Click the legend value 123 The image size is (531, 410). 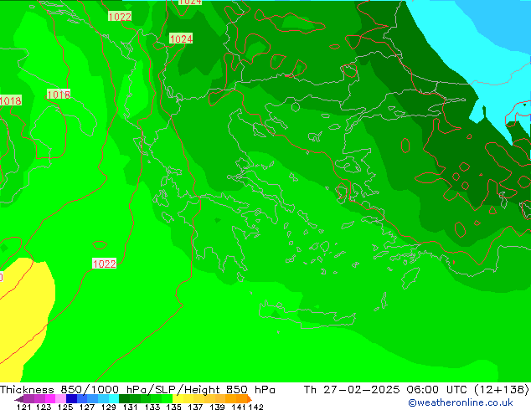(44, 407)
